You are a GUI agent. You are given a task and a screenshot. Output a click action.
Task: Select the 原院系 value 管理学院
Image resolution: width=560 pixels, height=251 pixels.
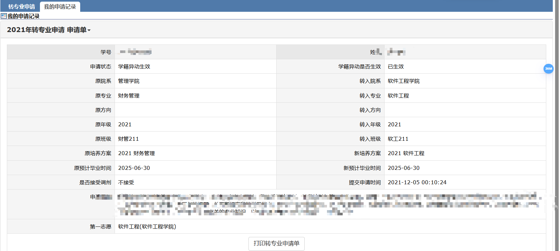(x=129, y=81)
